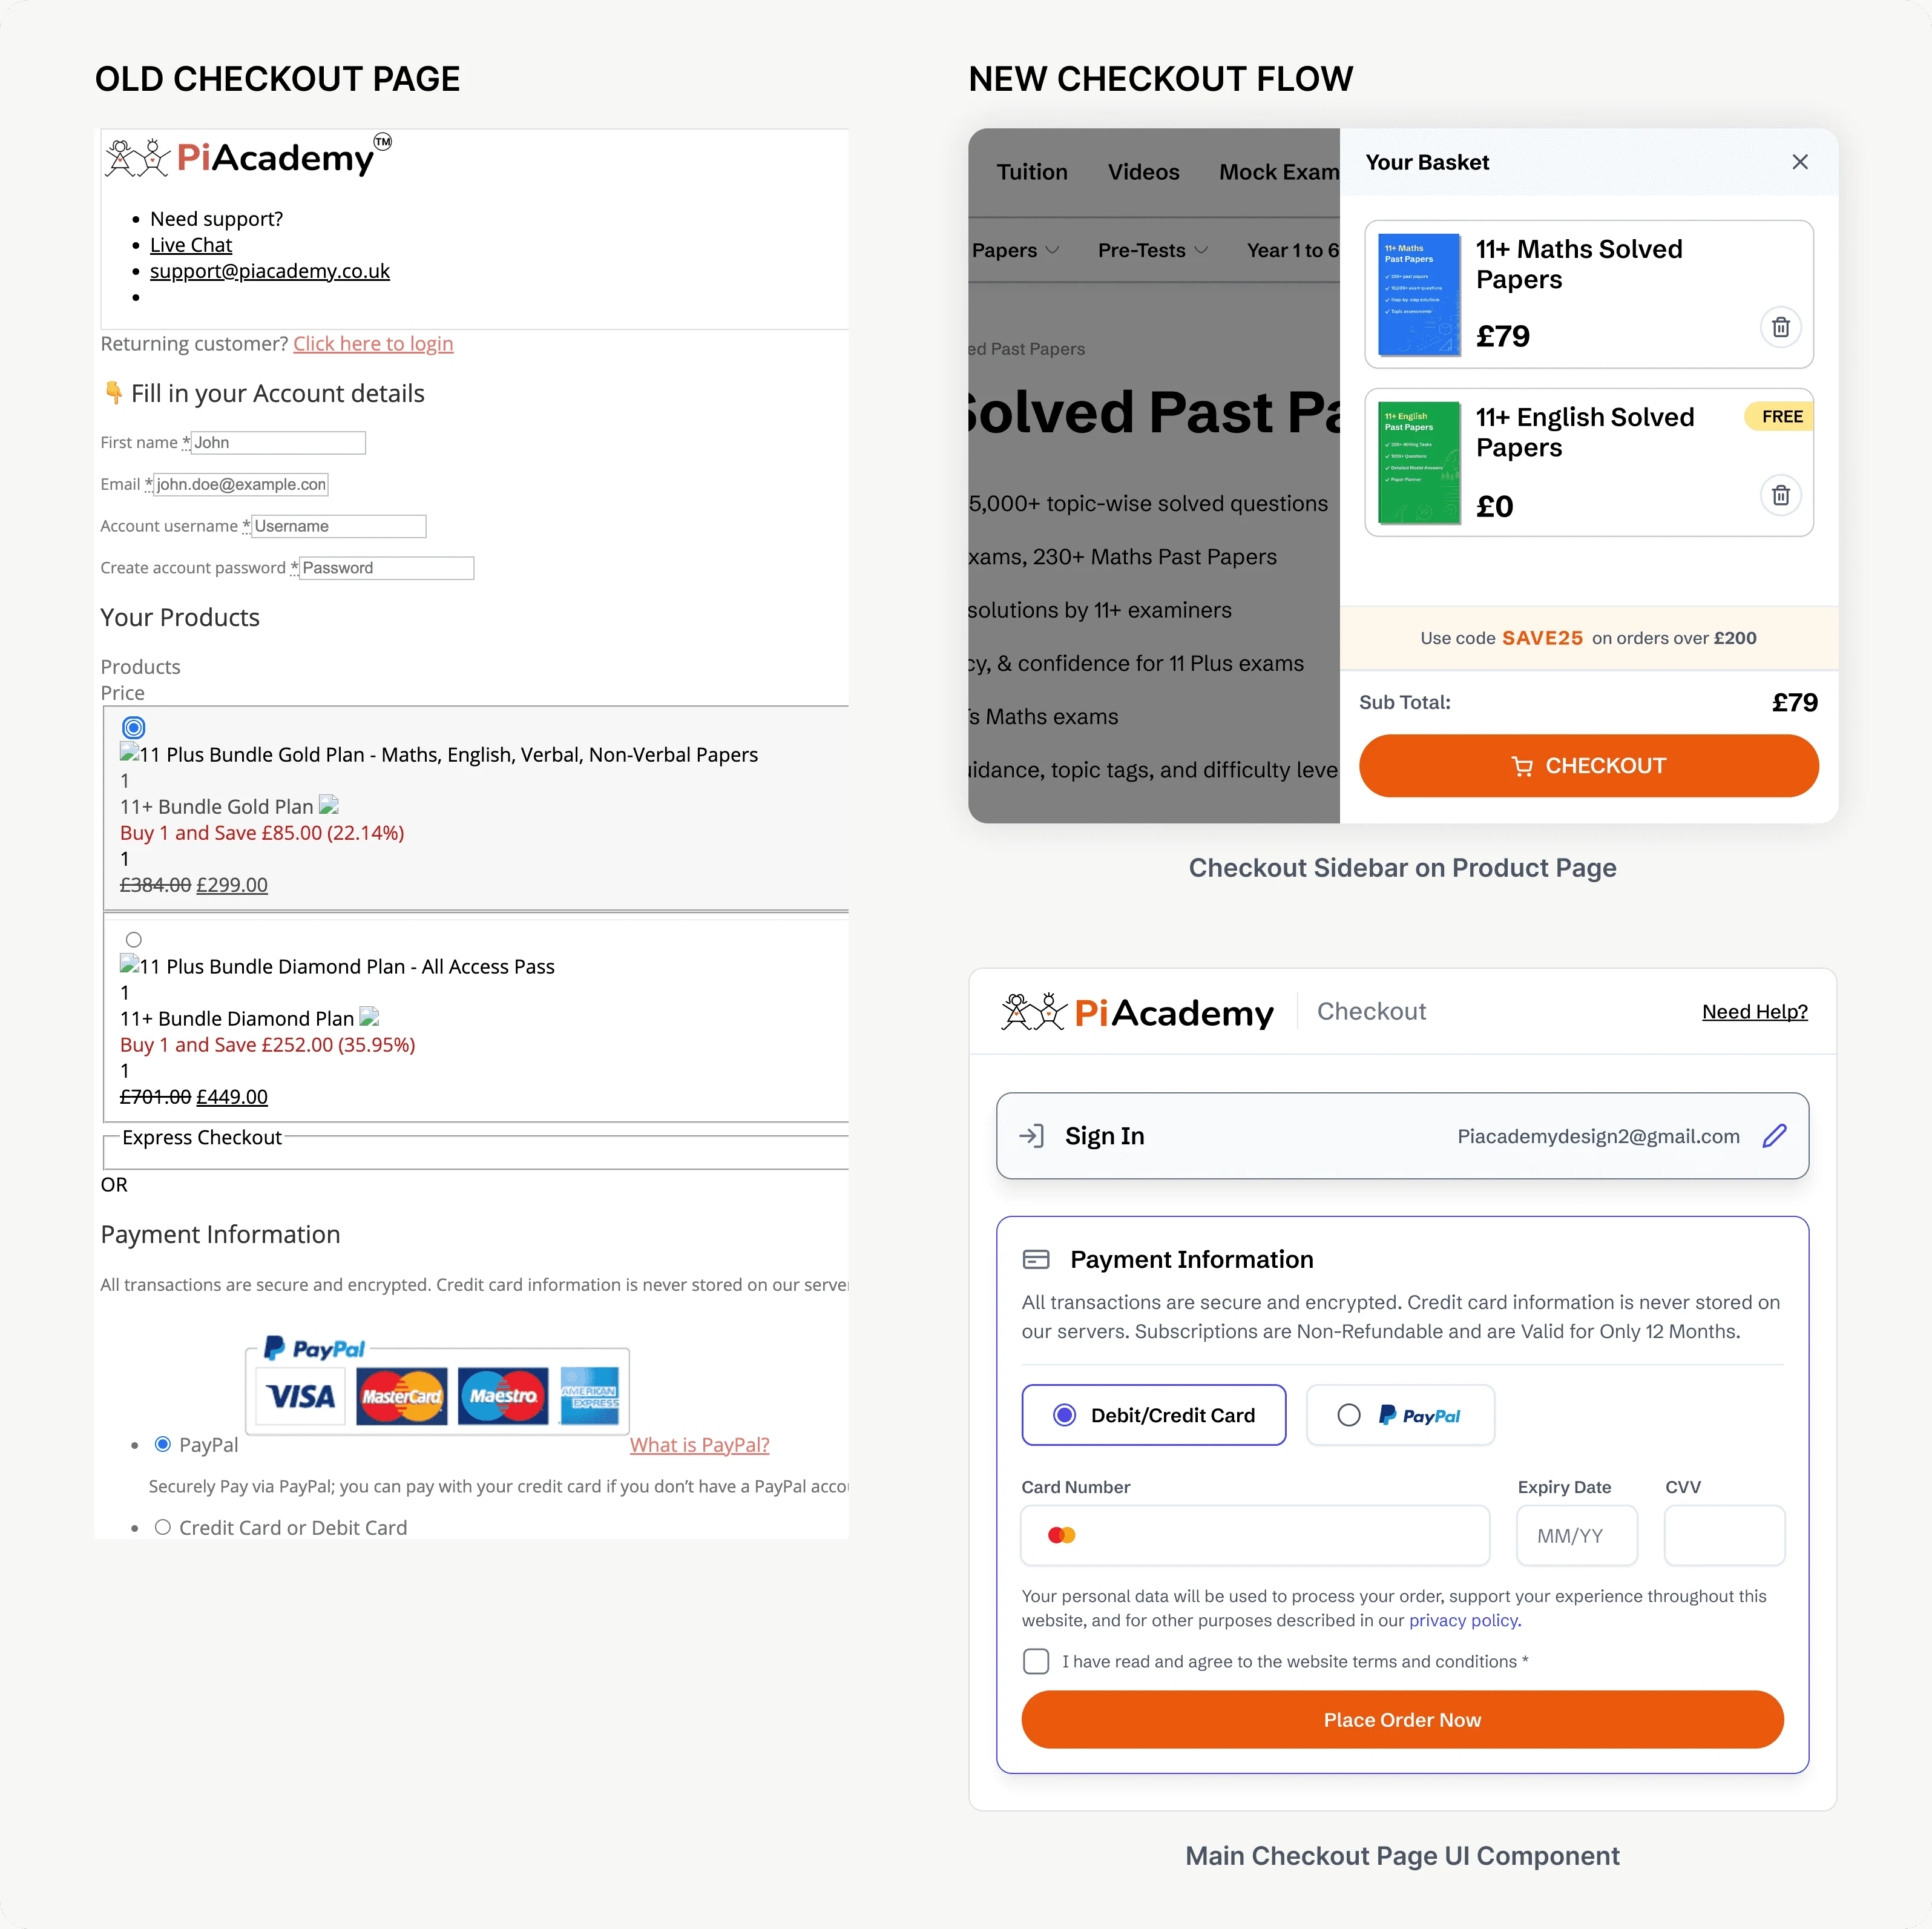
Task: Tick the terms and conditions checkbox
Action: point(1036,1661)
